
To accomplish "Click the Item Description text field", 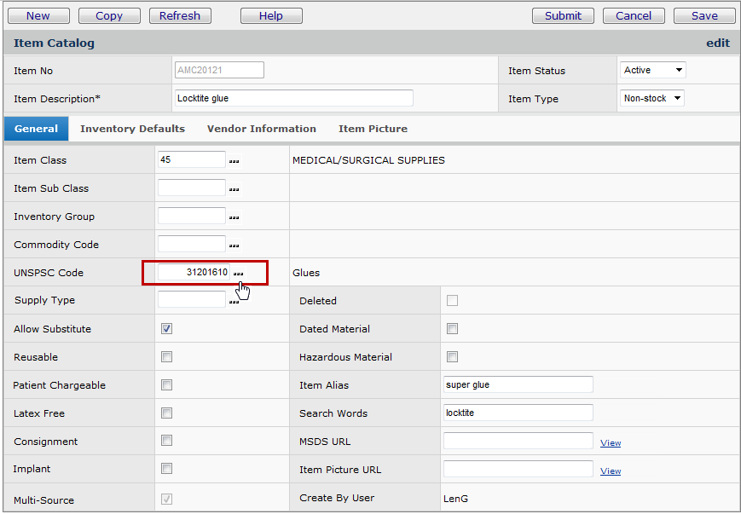I will coord(293,99).
